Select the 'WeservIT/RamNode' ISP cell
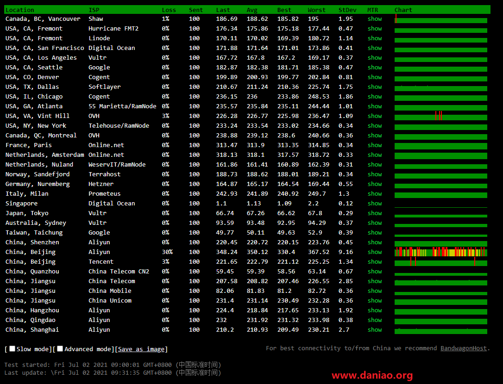 (117, 164)
